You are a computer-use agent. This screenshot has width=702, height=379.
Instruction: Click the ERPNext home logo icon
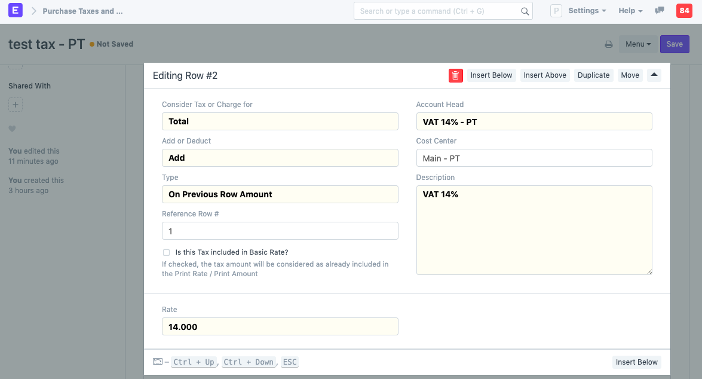[x=16, y=11]
